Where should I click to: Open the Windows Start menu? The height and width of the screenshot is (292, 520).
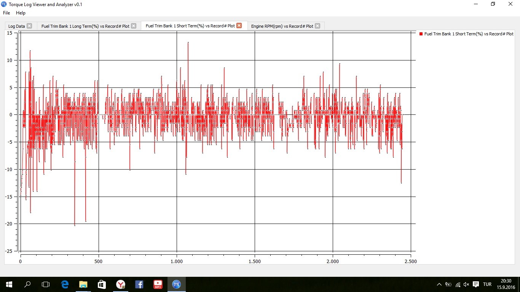(9, 284)
